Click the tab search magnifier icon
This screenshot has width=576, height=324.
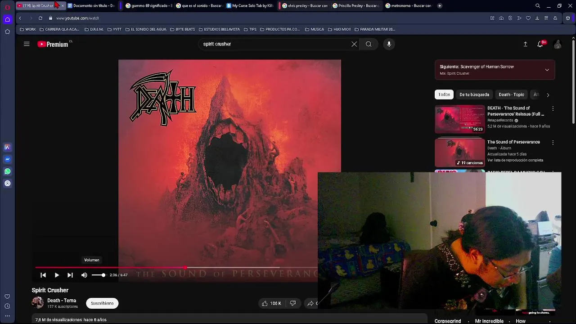click(x=538, y=6)
